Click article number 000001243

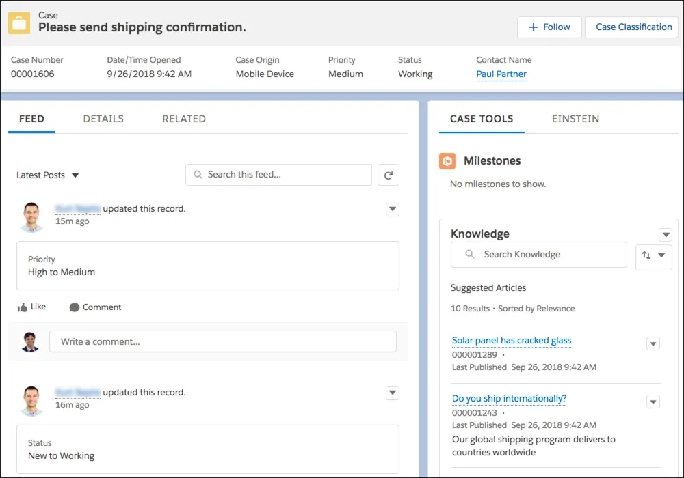(474, 412)
